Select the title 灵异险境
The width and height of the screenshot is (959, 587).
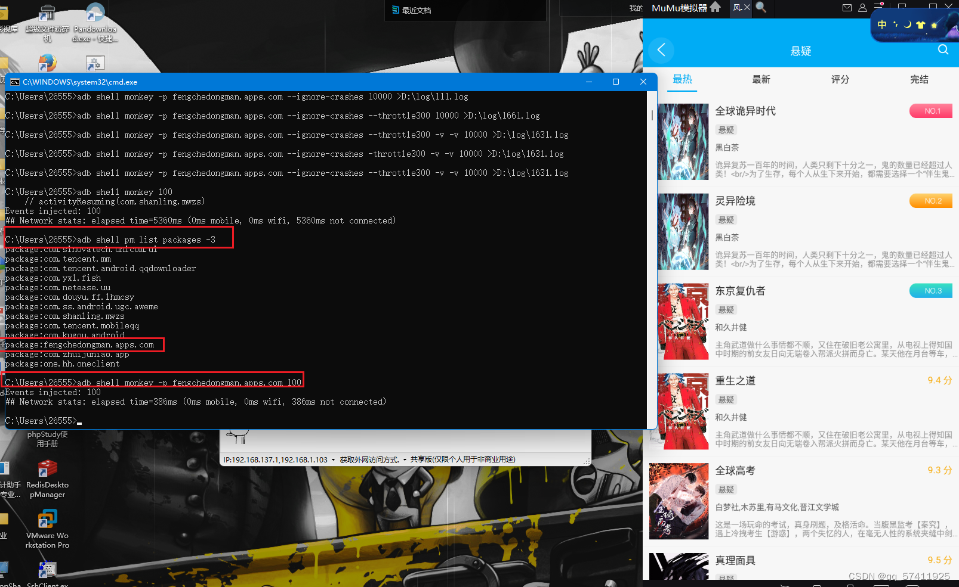pyautogui.click(x=735, y=201)
